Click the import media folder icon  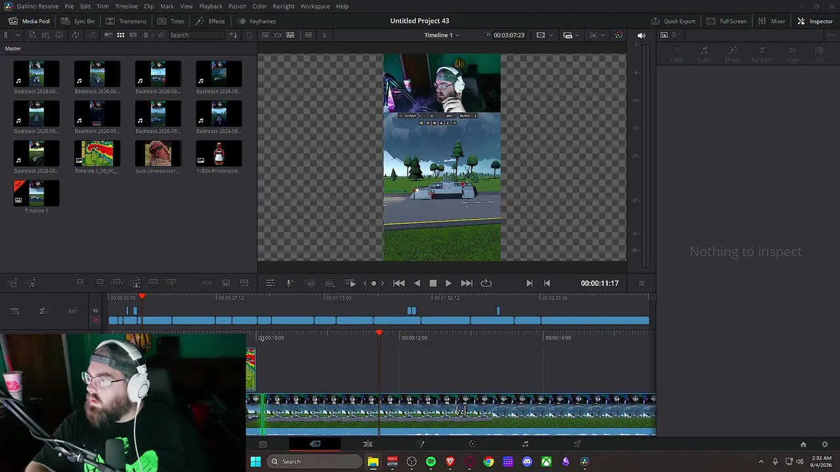pyautogui.click(x=45, y=35)
